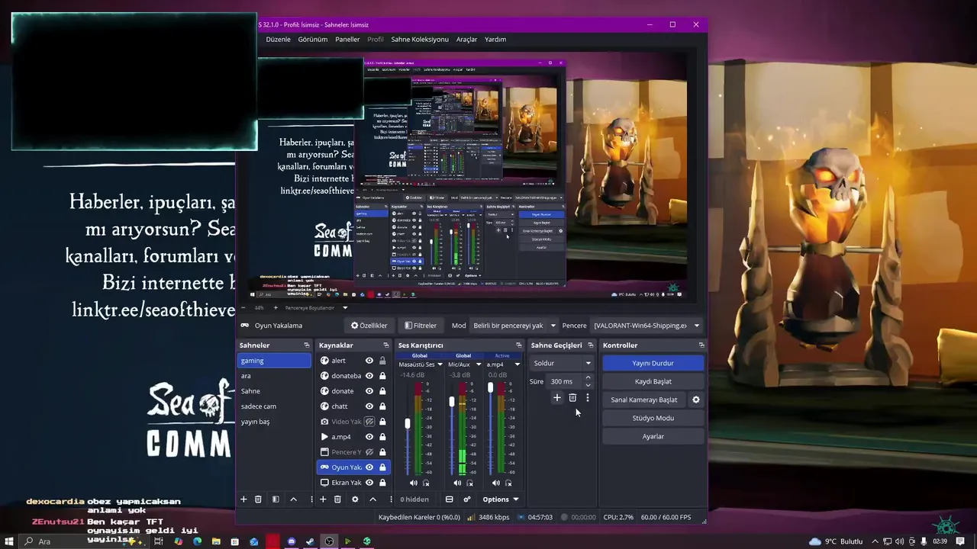Open the Sahne Koleksiyonu menu

(420, 40)
